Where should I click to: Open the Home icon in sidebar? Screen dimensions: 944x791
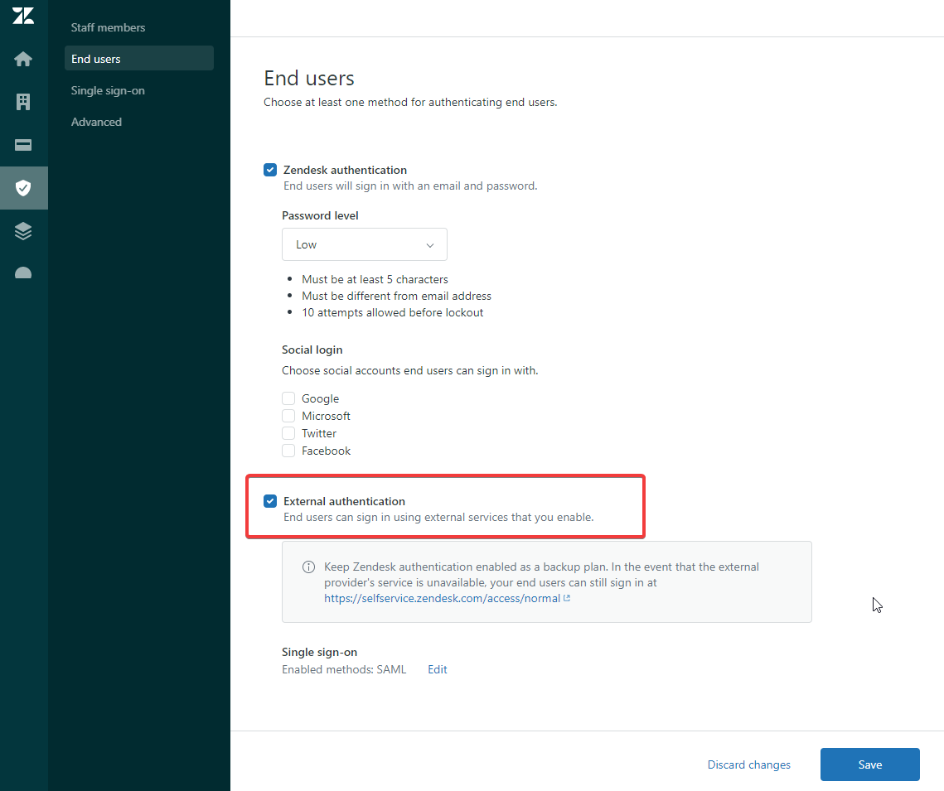23,59
